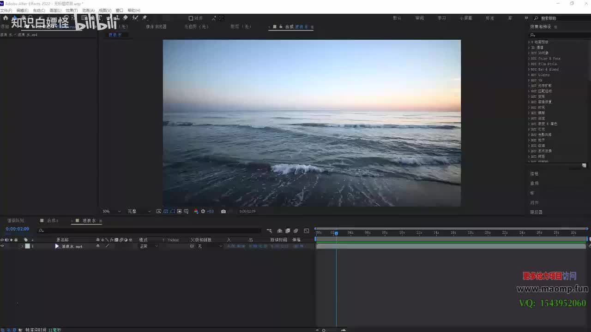This screenshot has width=591, height=332.
Task: Open the collapsed 信息 panel
Action: tap(534, 174)
